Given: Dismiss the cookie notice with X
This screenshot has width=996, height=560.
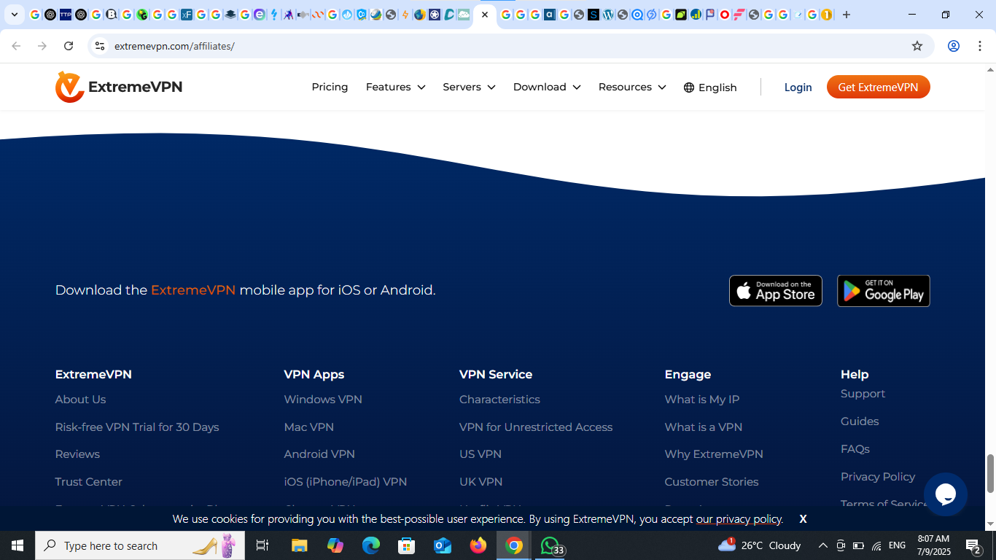Looking at the screenshot, I should [803, 519].
